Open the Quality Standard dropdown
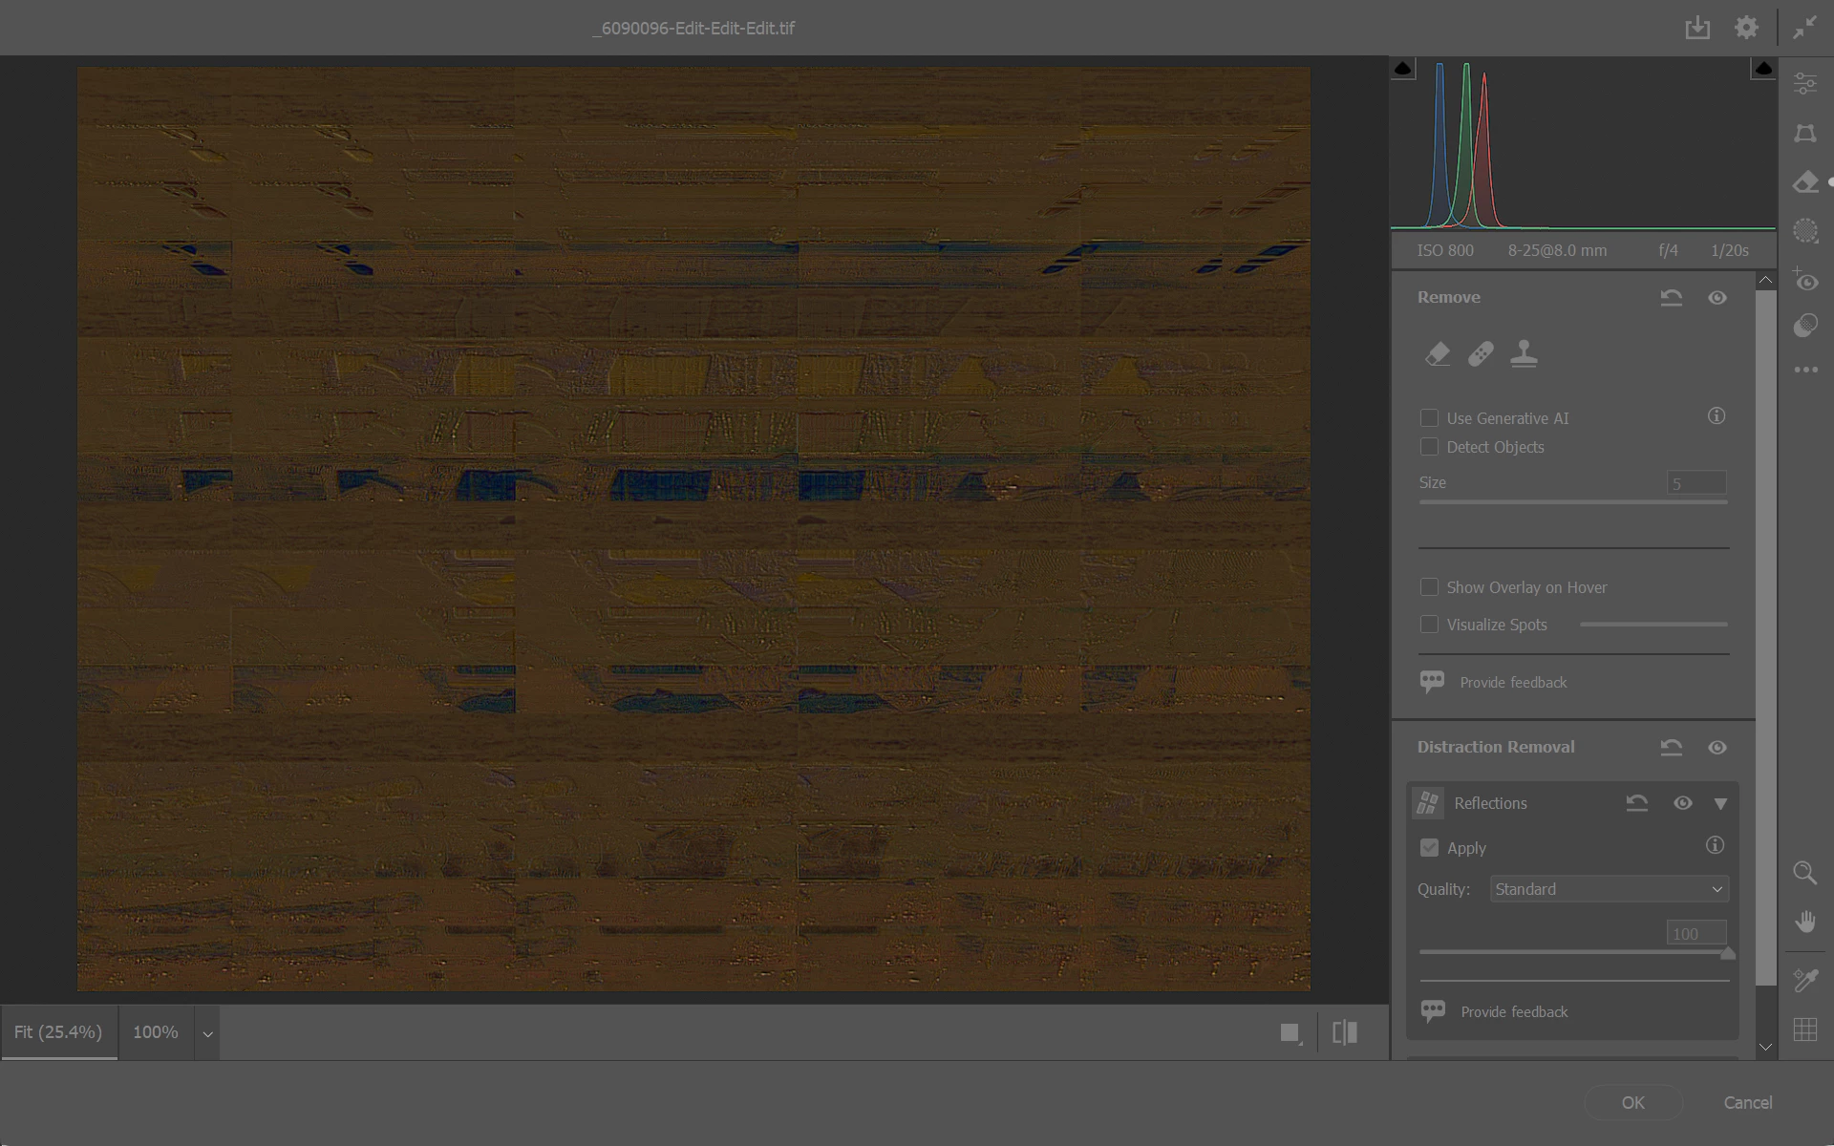Viewport: 1834px width, 1146px height. click(x=1609, y=889)
